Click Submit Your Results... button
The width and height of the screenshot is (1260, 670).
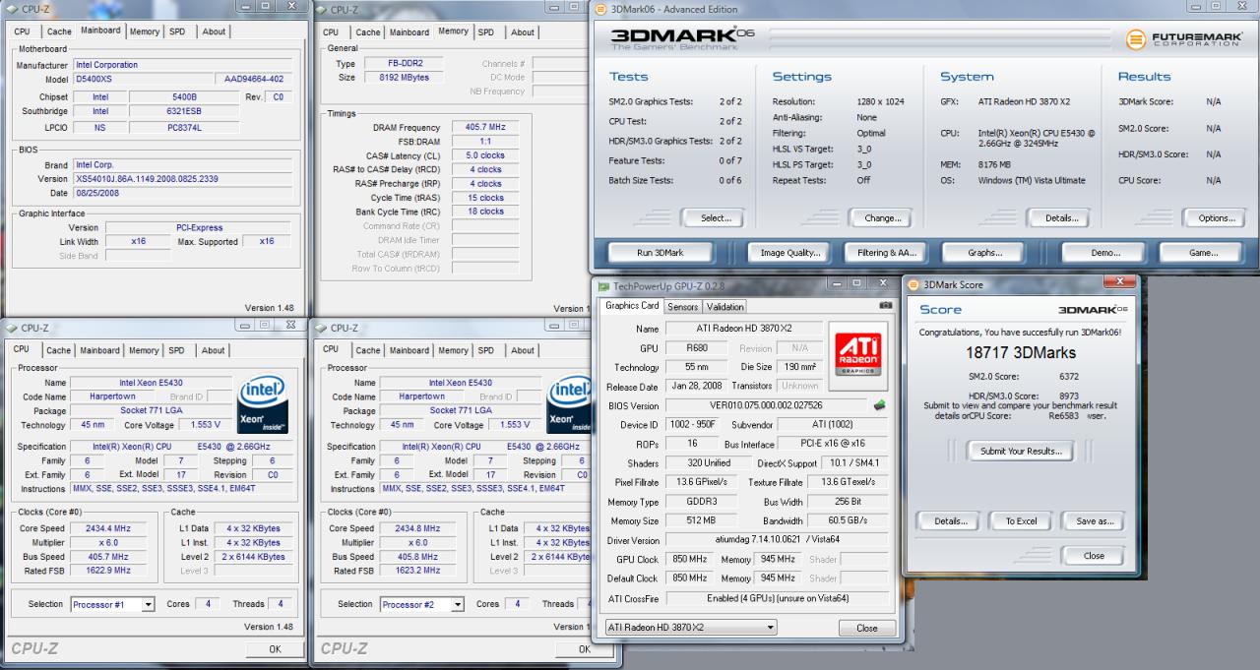point(1021,451)
